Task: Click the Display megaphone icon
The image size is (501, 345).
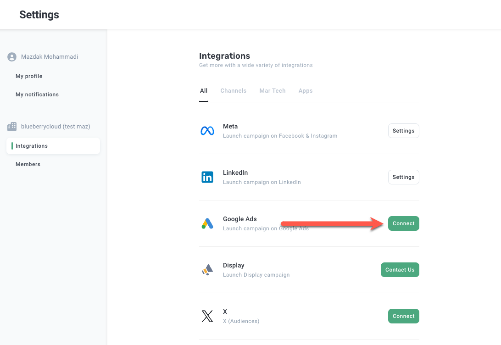Action: [207, 270]
